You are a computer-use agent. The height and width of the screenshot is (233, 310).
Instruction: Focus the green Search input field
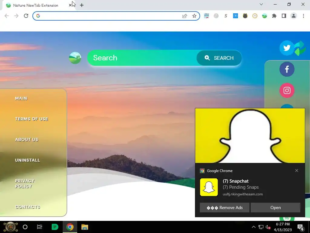[x=142, y=58]
